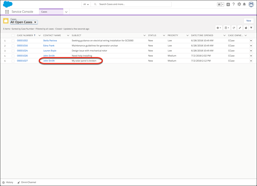Create a case with the New button

(248, 21)
